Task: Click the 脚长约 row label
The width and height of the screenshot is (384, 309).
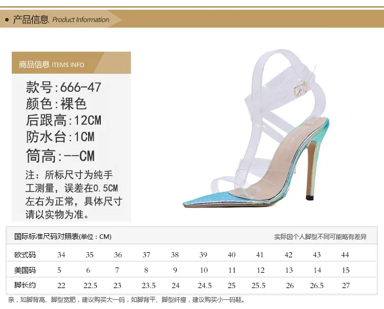Action: (x=25, y=285)
